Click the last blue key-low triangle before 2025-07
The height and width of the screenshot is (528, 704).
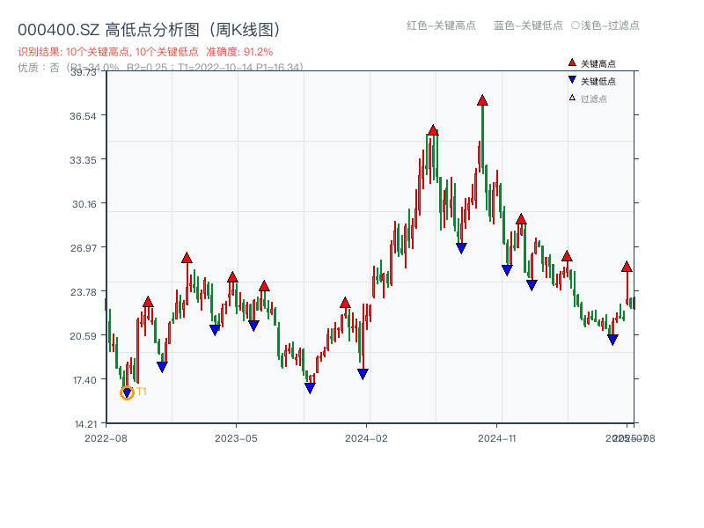click(612, 340)
